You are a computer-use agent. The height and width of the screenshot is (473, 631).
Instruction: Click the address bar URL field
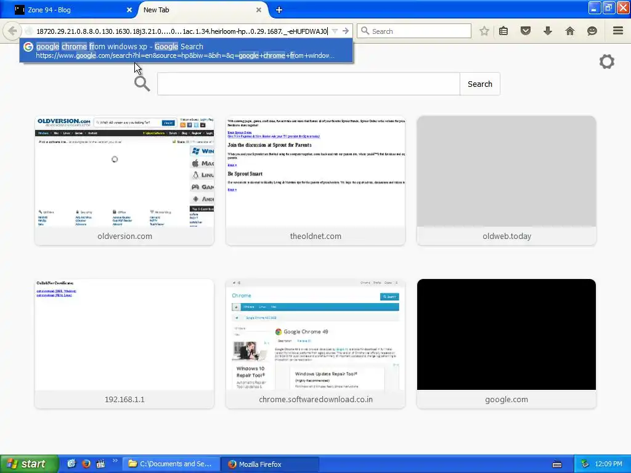click(x=182, y=31)
